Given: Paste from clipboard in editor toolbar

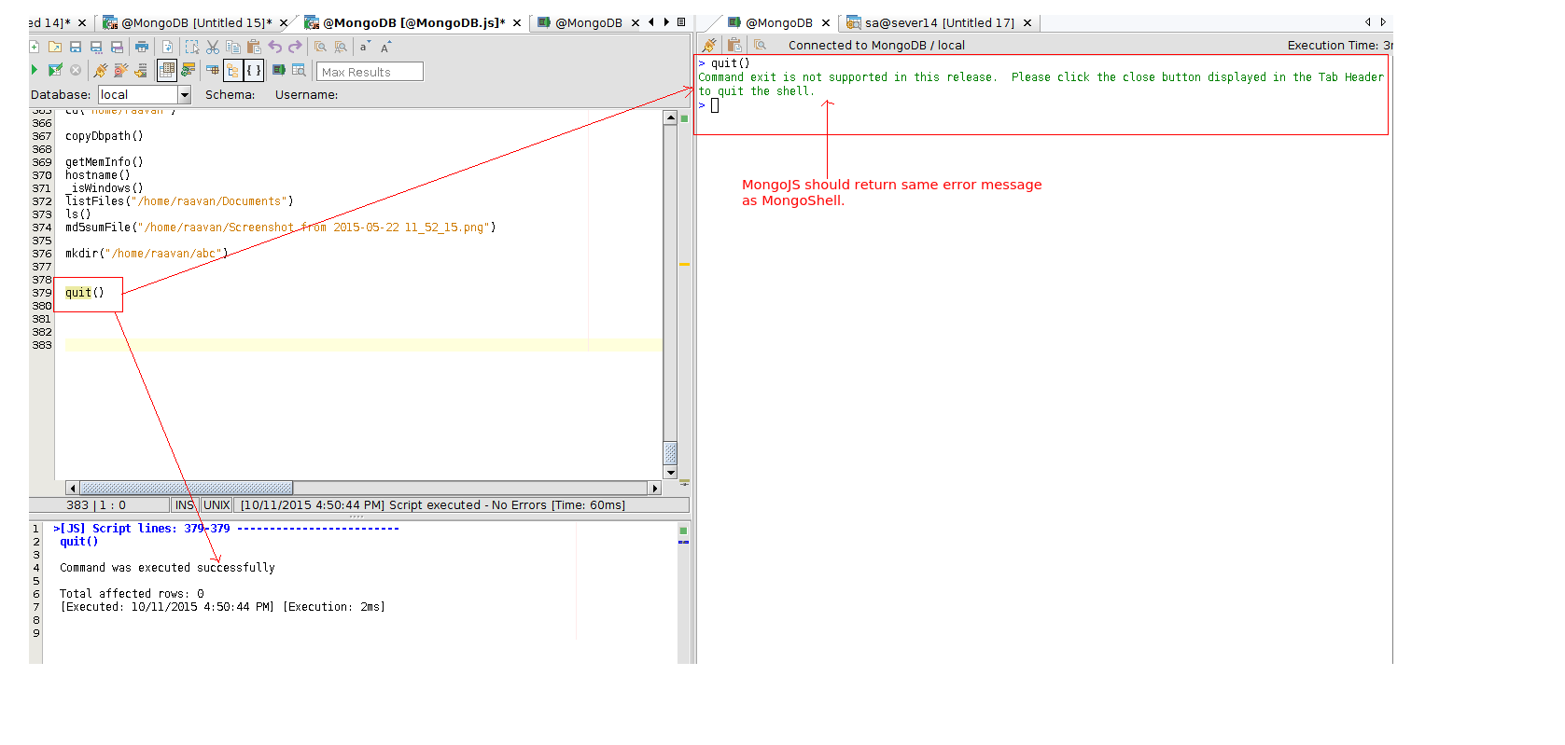Looking at the screenshot, I should tap(254, 47).
